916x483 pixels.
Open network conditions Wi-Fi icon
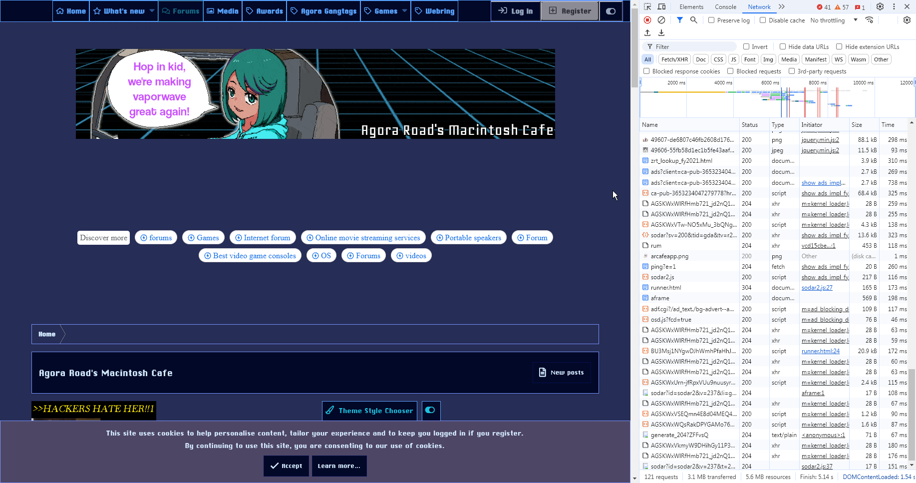pyautogui.click(x=869, y=20)
